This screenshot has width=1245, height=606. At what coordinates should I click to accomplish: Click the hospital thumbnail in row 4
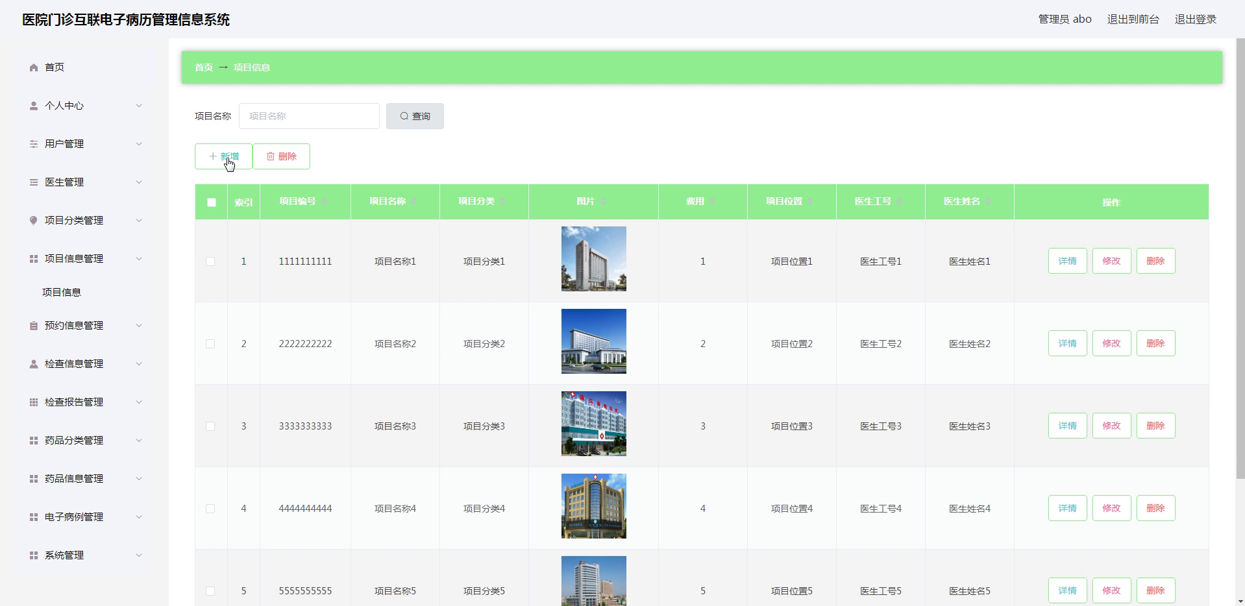(x=594, y=506)
